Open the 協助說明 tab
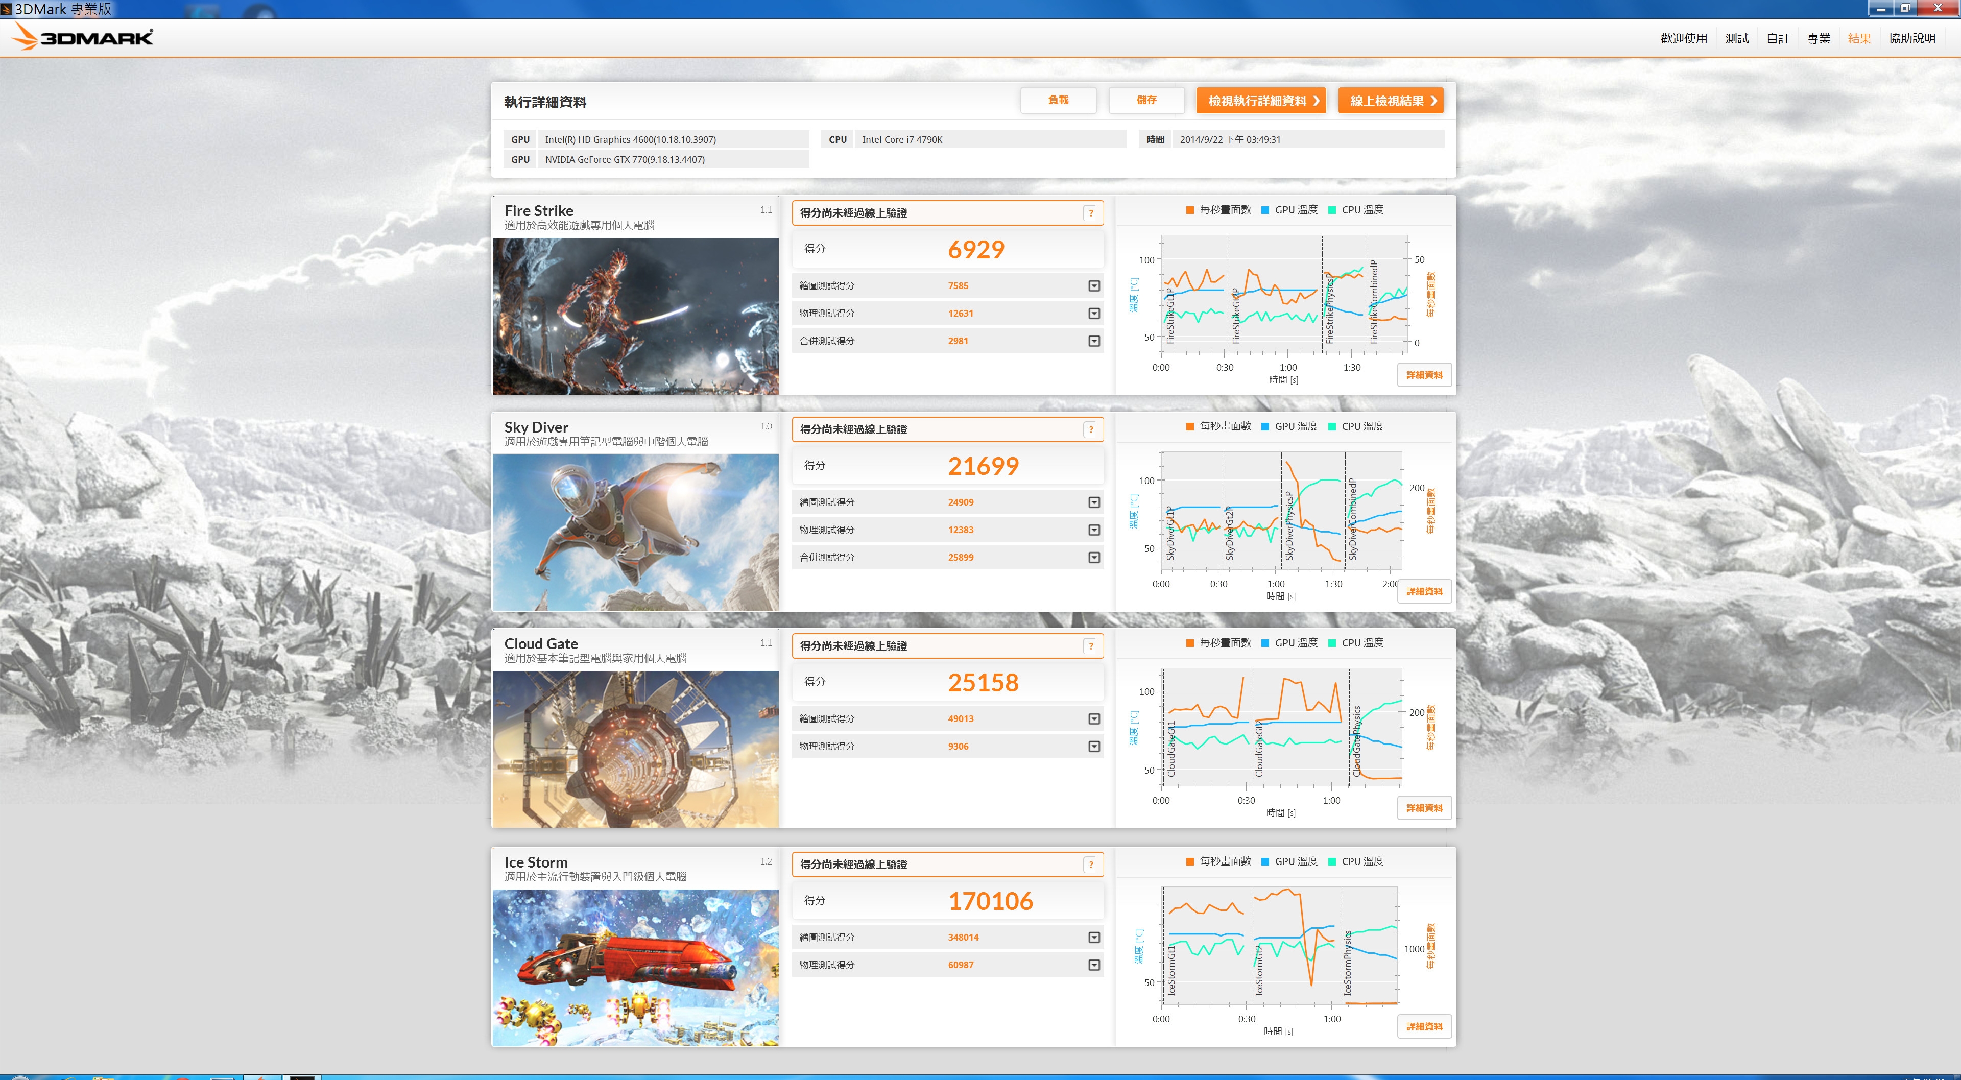Screen dimensions: 1961x1080 click(x=1911, y=38)
